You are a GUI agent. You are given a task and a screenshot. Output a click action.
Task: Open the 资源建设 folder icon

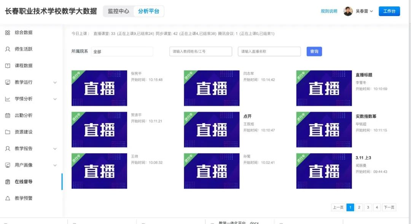8,132
